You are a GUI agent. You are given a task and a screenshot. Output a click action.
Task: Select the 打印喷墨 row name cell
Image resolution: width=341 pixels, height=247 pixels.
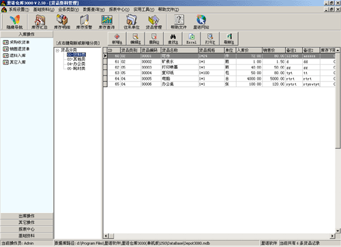(x=179, y=67)
